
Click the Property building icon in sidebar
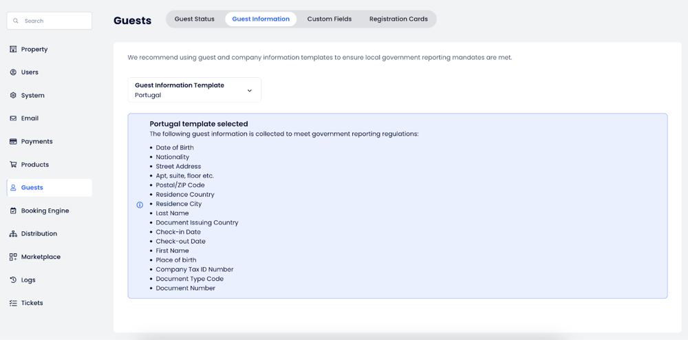click(x=13, y=50)
